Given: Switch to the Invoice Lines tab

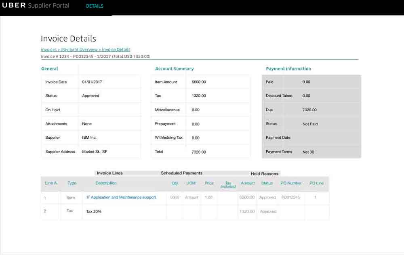Looking at the screenshot, I should (x=109, y=173).
